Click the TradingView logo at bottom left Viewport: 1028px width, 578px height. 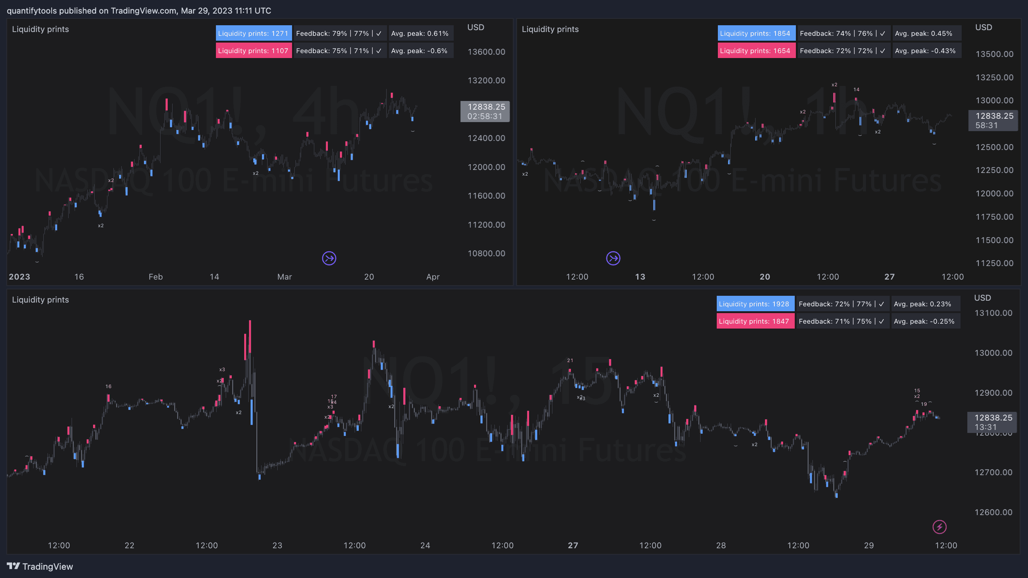coord(40,566)
